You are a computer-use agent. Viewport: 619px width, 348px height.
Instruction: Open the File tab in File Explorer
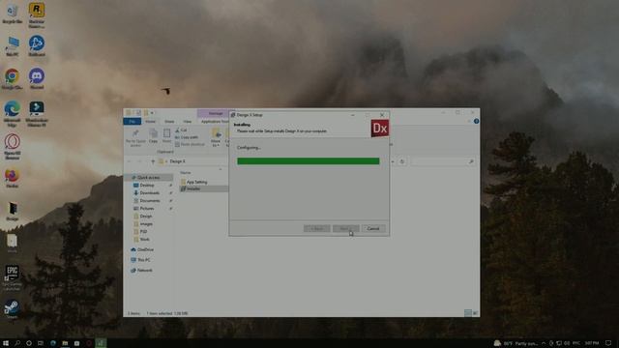133,122
